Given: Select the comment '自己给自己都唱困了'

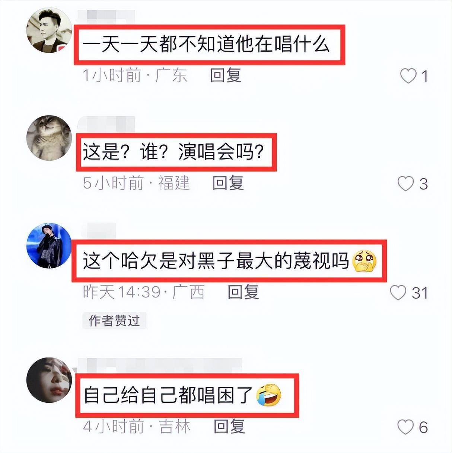Looking at the screenshot, I should point(182,395).
